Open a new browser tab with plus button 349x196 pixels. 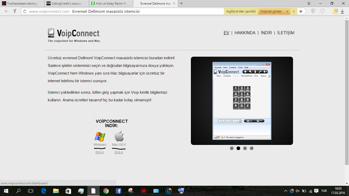coord(181,4)
